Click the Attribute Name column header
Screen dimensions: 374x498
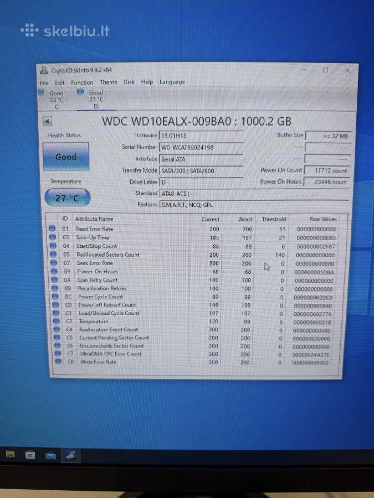point(94,219)
